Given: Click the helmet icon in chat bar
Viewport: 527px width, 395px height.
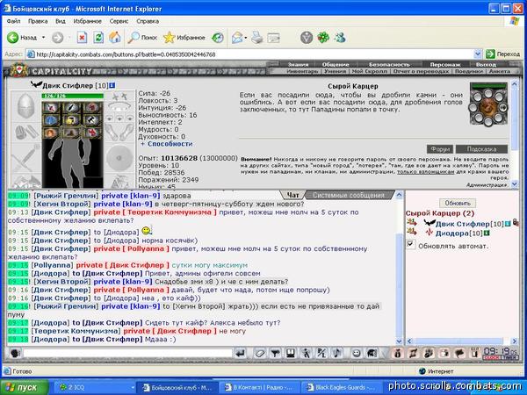Looking at the screenshot, I should coord(372,353).
